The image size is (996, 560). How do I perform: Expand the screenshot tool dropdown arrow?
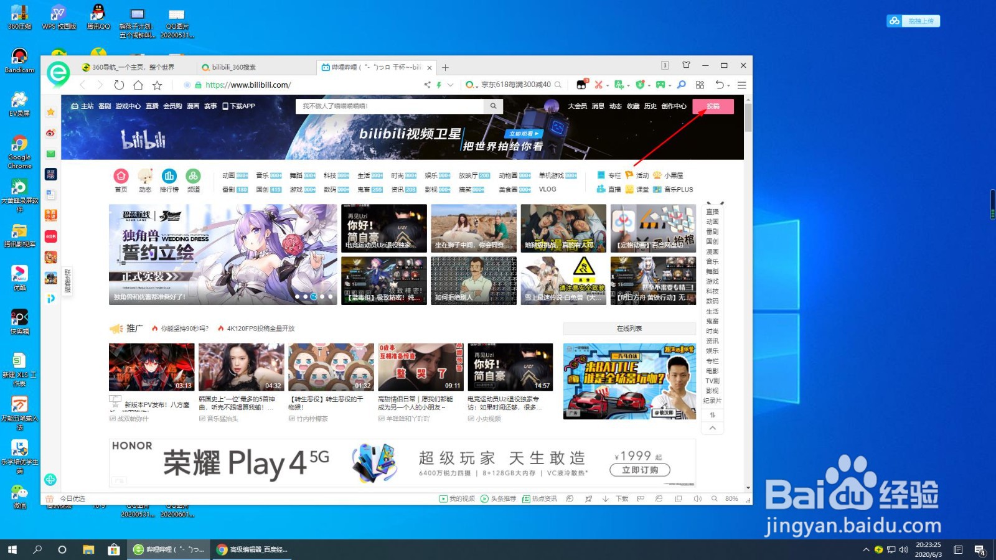click(608, 85)
